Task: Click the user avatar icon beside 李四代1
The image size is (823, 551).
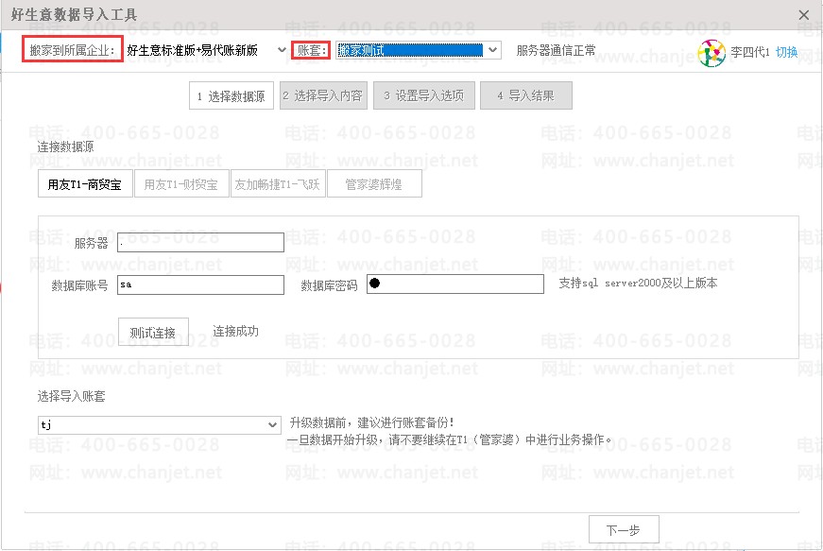Action: click(712, 53)
